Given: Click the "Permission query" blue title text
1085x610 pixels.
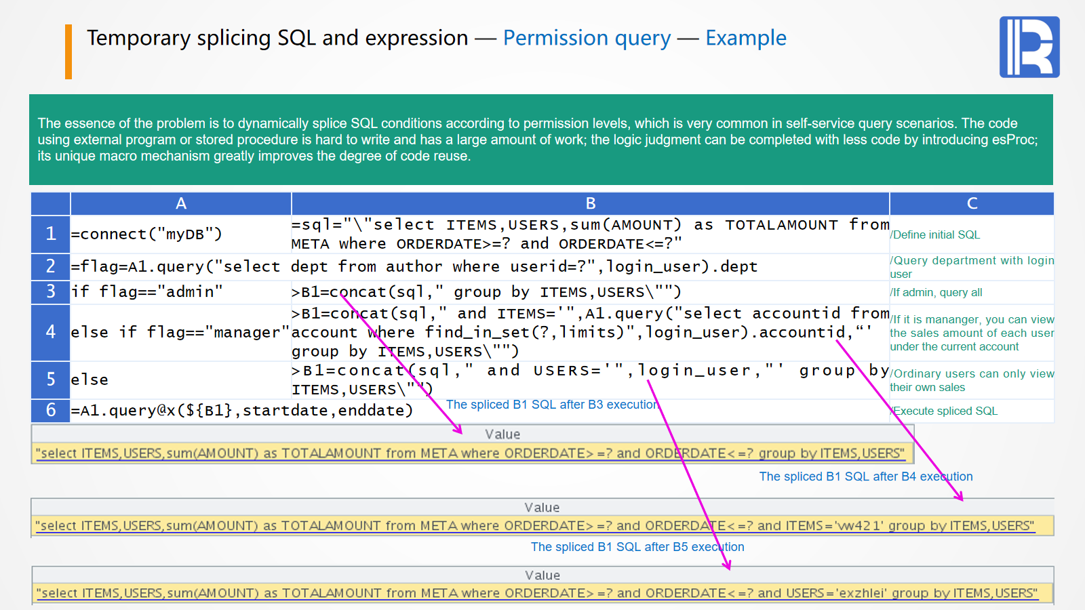Looking at the screenshot, I should [587, 38].
